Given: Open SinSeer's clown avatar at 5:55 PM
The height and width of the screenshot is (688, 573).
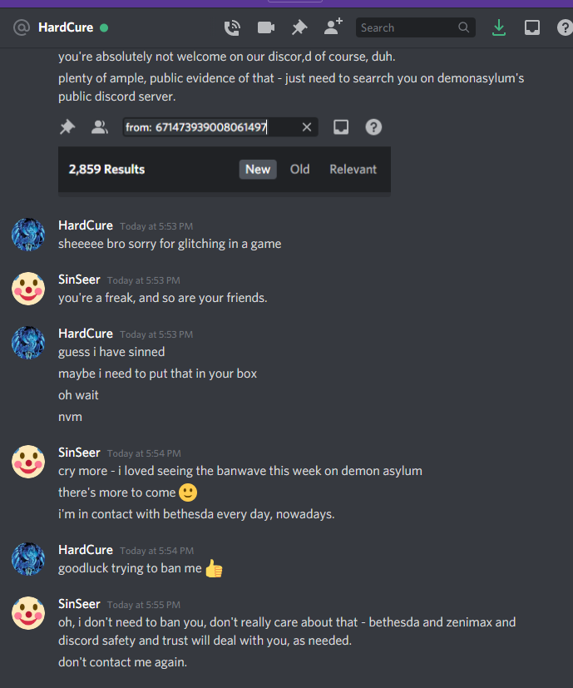Looking at the screenshot, I should [x=28, y=613].
